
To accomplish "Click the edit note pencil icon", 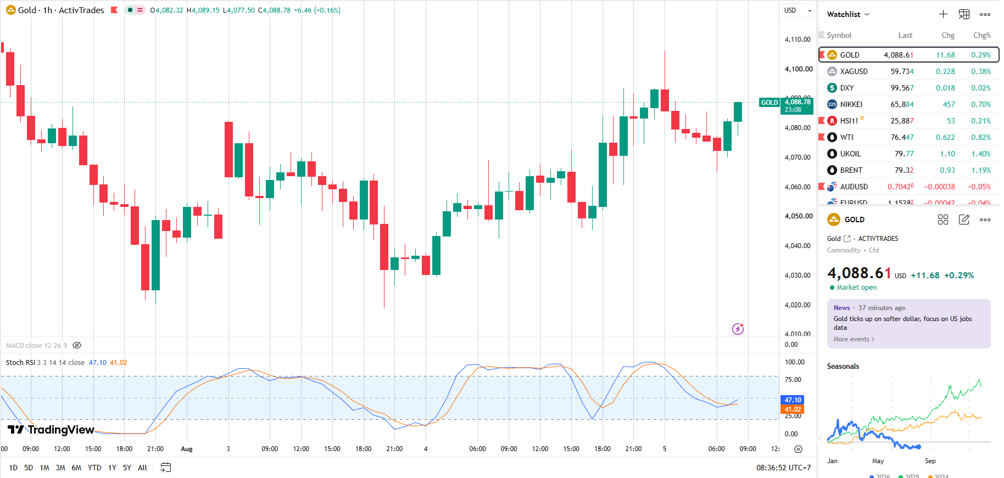I will pyautogui.click(x=964, y=220).
